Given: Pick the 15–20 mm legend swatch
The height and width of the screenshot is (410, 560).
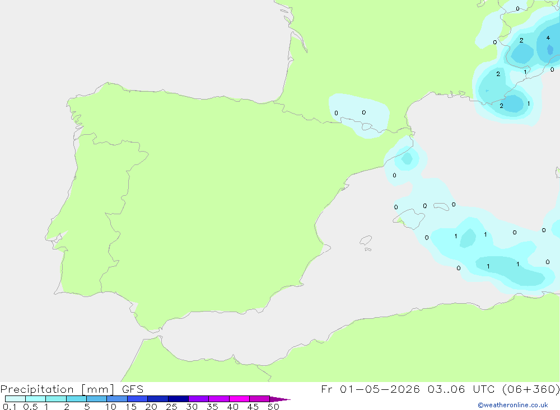Looking at the screenshot, I should tap(138, 399).
